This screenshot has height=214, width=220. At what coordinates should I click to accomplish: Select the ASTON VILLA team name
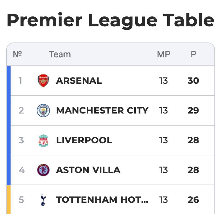click(88, 170)
